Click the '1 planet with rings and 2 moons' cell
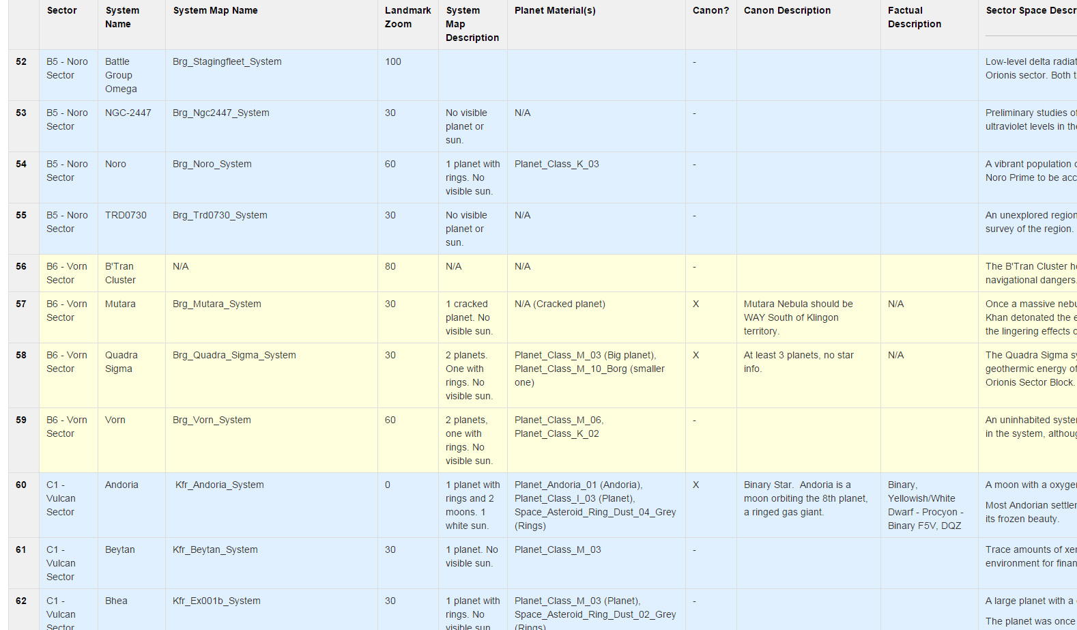Screen dimensions: 1077x630 click(x=473, y=505)
